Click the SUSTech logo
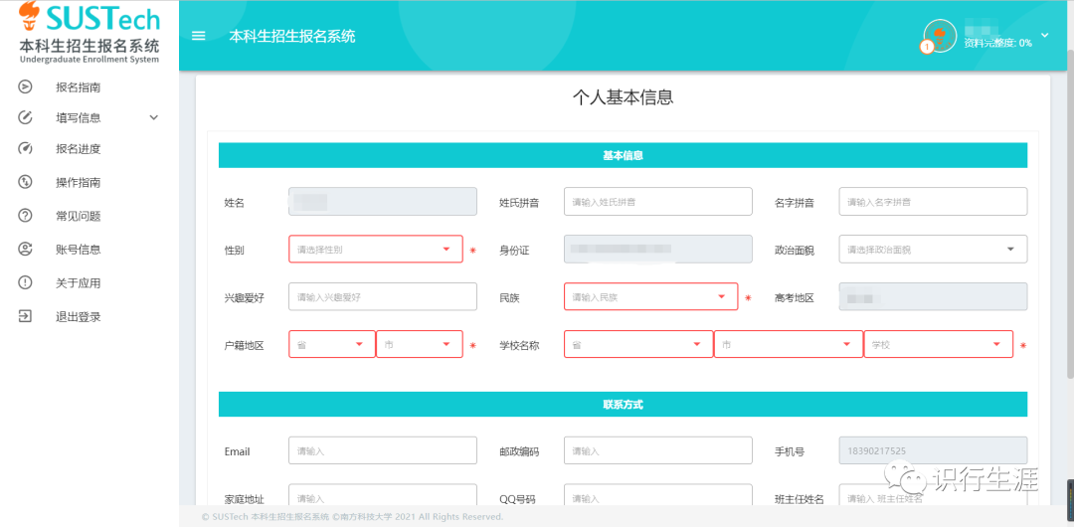The width and height of the screenshot is (1074, 527). click(89, 32)
